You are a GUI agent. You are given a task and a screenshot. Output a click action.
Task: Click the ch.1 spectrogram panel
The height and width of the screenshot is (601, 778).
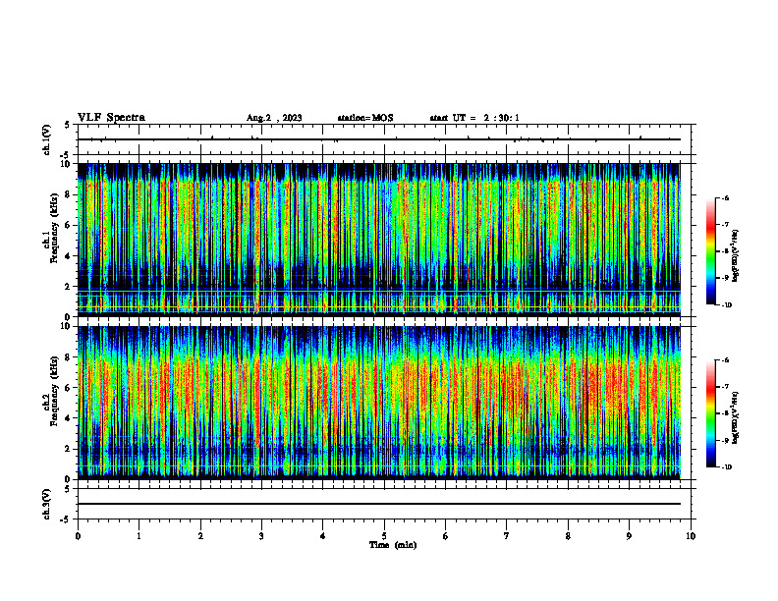click(379, 240)
